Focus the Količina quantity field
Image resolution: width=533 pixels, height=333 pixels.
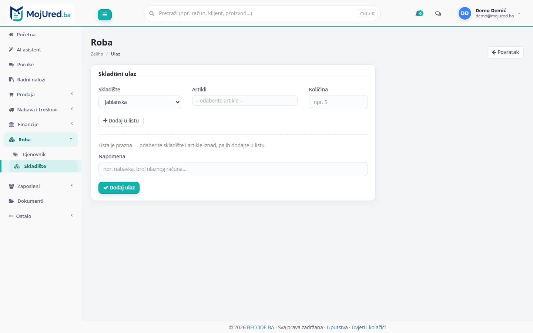[x=338, y=102]
